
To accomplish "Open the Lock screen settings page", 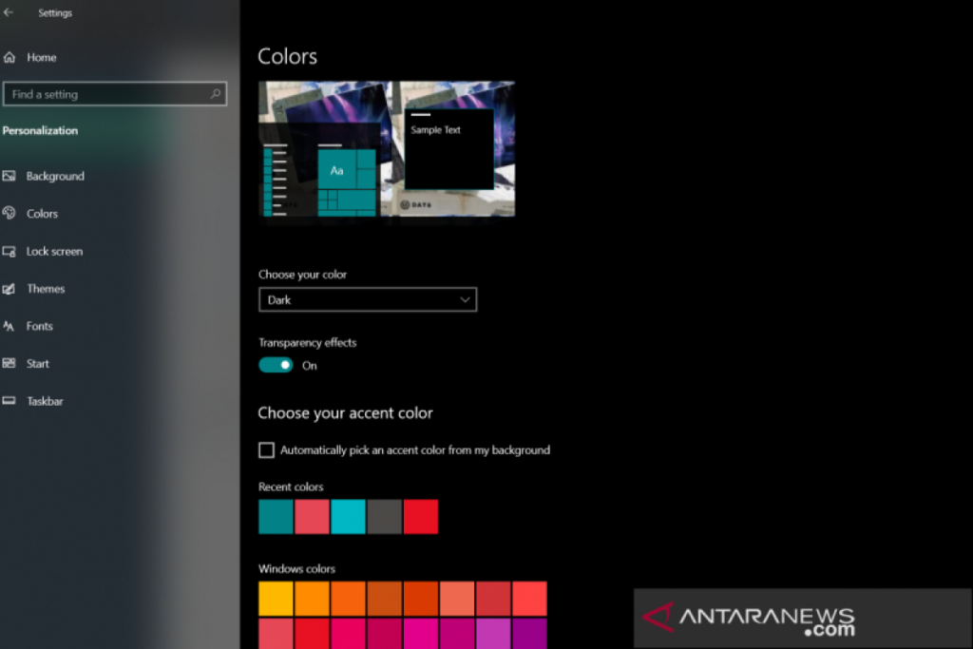I will [54, 252].
